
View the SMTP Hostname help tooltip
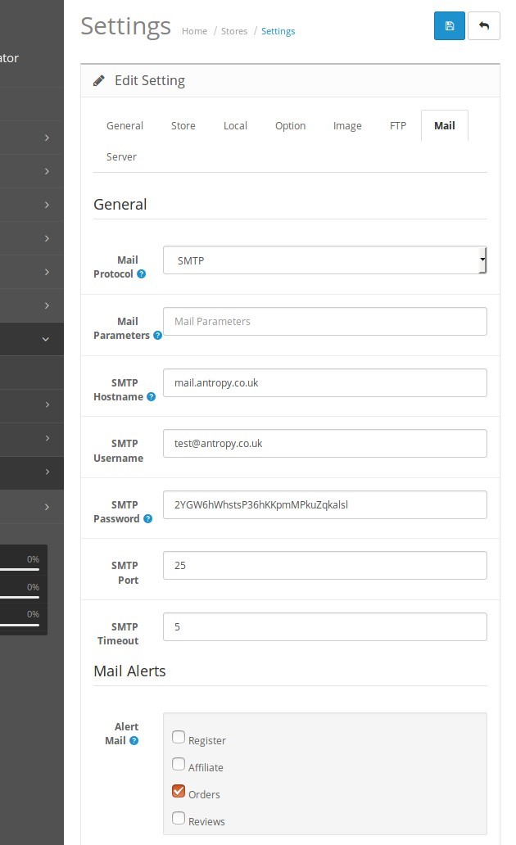(x=152, y=397)
